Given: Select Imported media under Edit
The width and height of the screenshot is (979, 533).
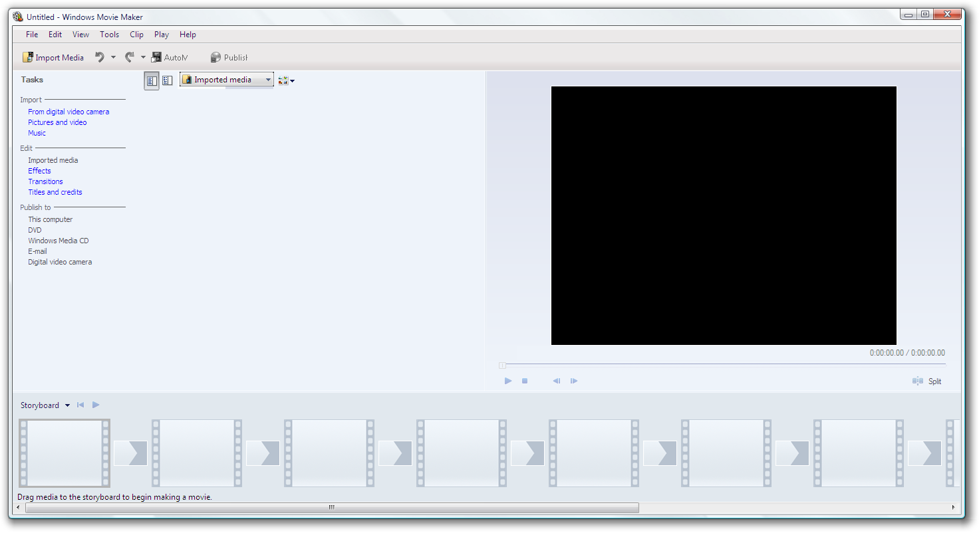Looking at the screenshot, I should pyautogui.click(x=53, y=160).
